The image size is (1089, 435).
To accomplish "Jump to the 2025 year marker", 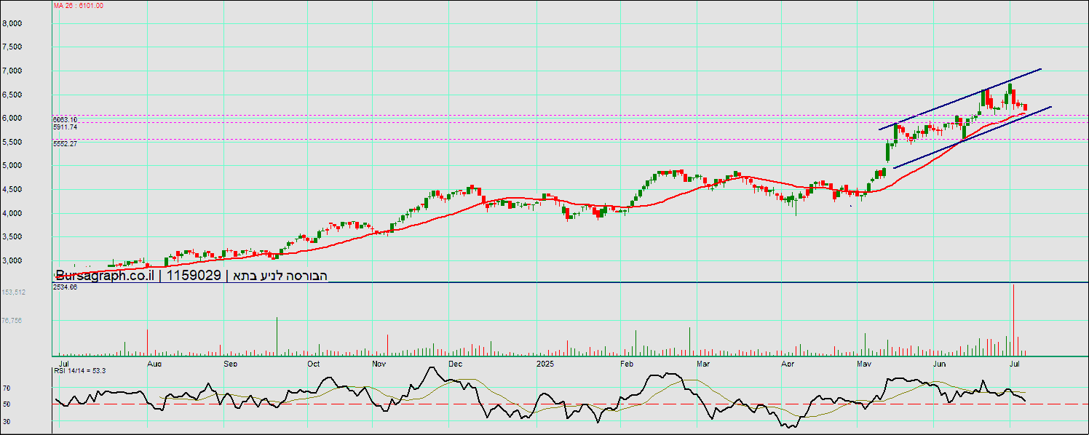I will tap(546, 362).
